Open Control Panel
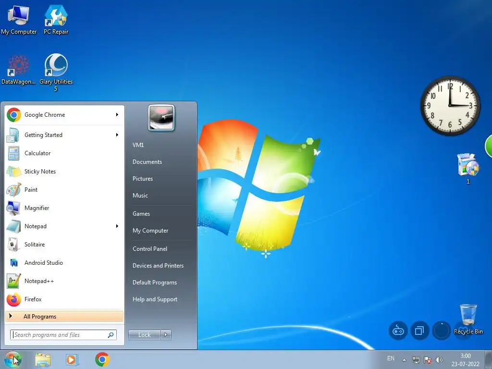 [x=150, y=249]
